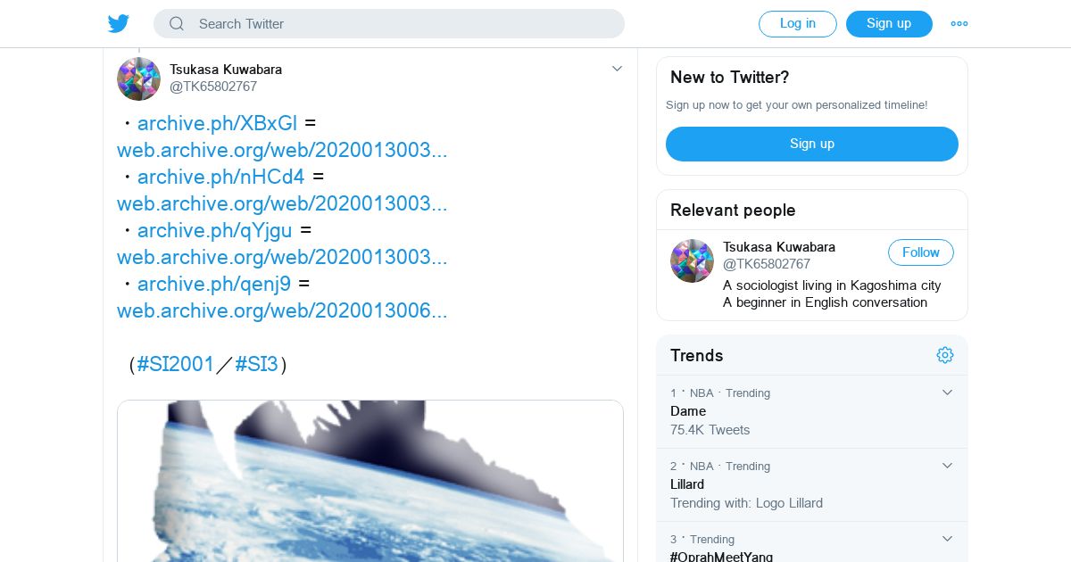
Task: Open the archive.ph/XBxGl link
Action: pos(217,123)
